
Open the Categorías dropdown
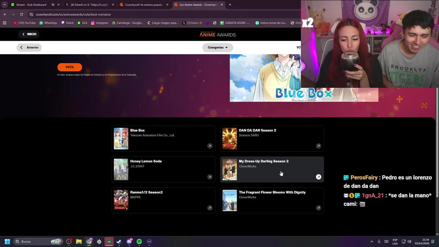218,47
